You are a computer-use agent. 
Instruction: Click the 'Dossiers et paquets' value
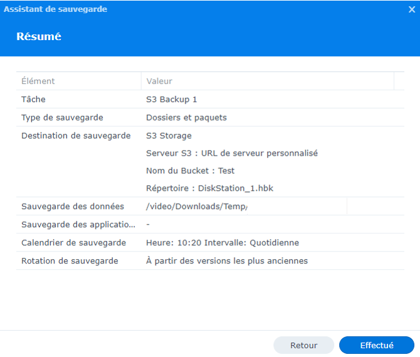186,118
